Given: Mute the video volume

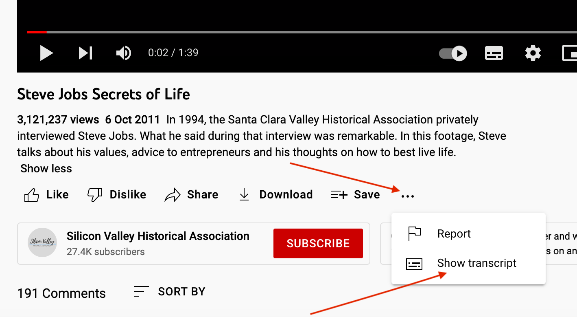Looking at the screenshot, I should [x=124, y=53].
